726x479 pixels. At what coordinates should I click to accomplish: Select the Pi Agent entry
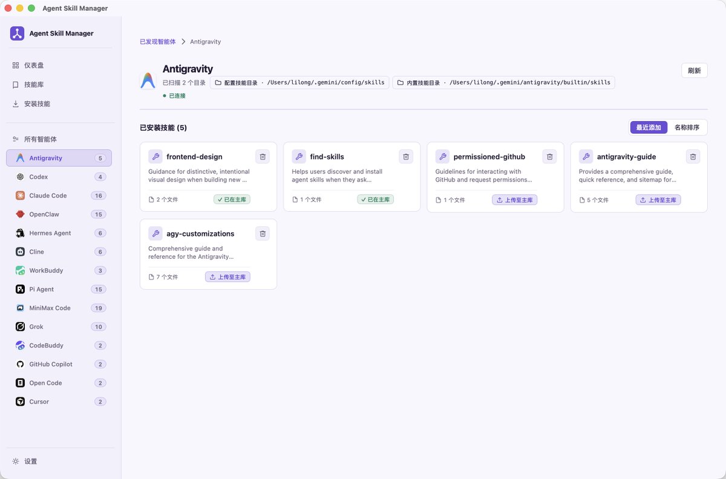click(x=59, y=289)
